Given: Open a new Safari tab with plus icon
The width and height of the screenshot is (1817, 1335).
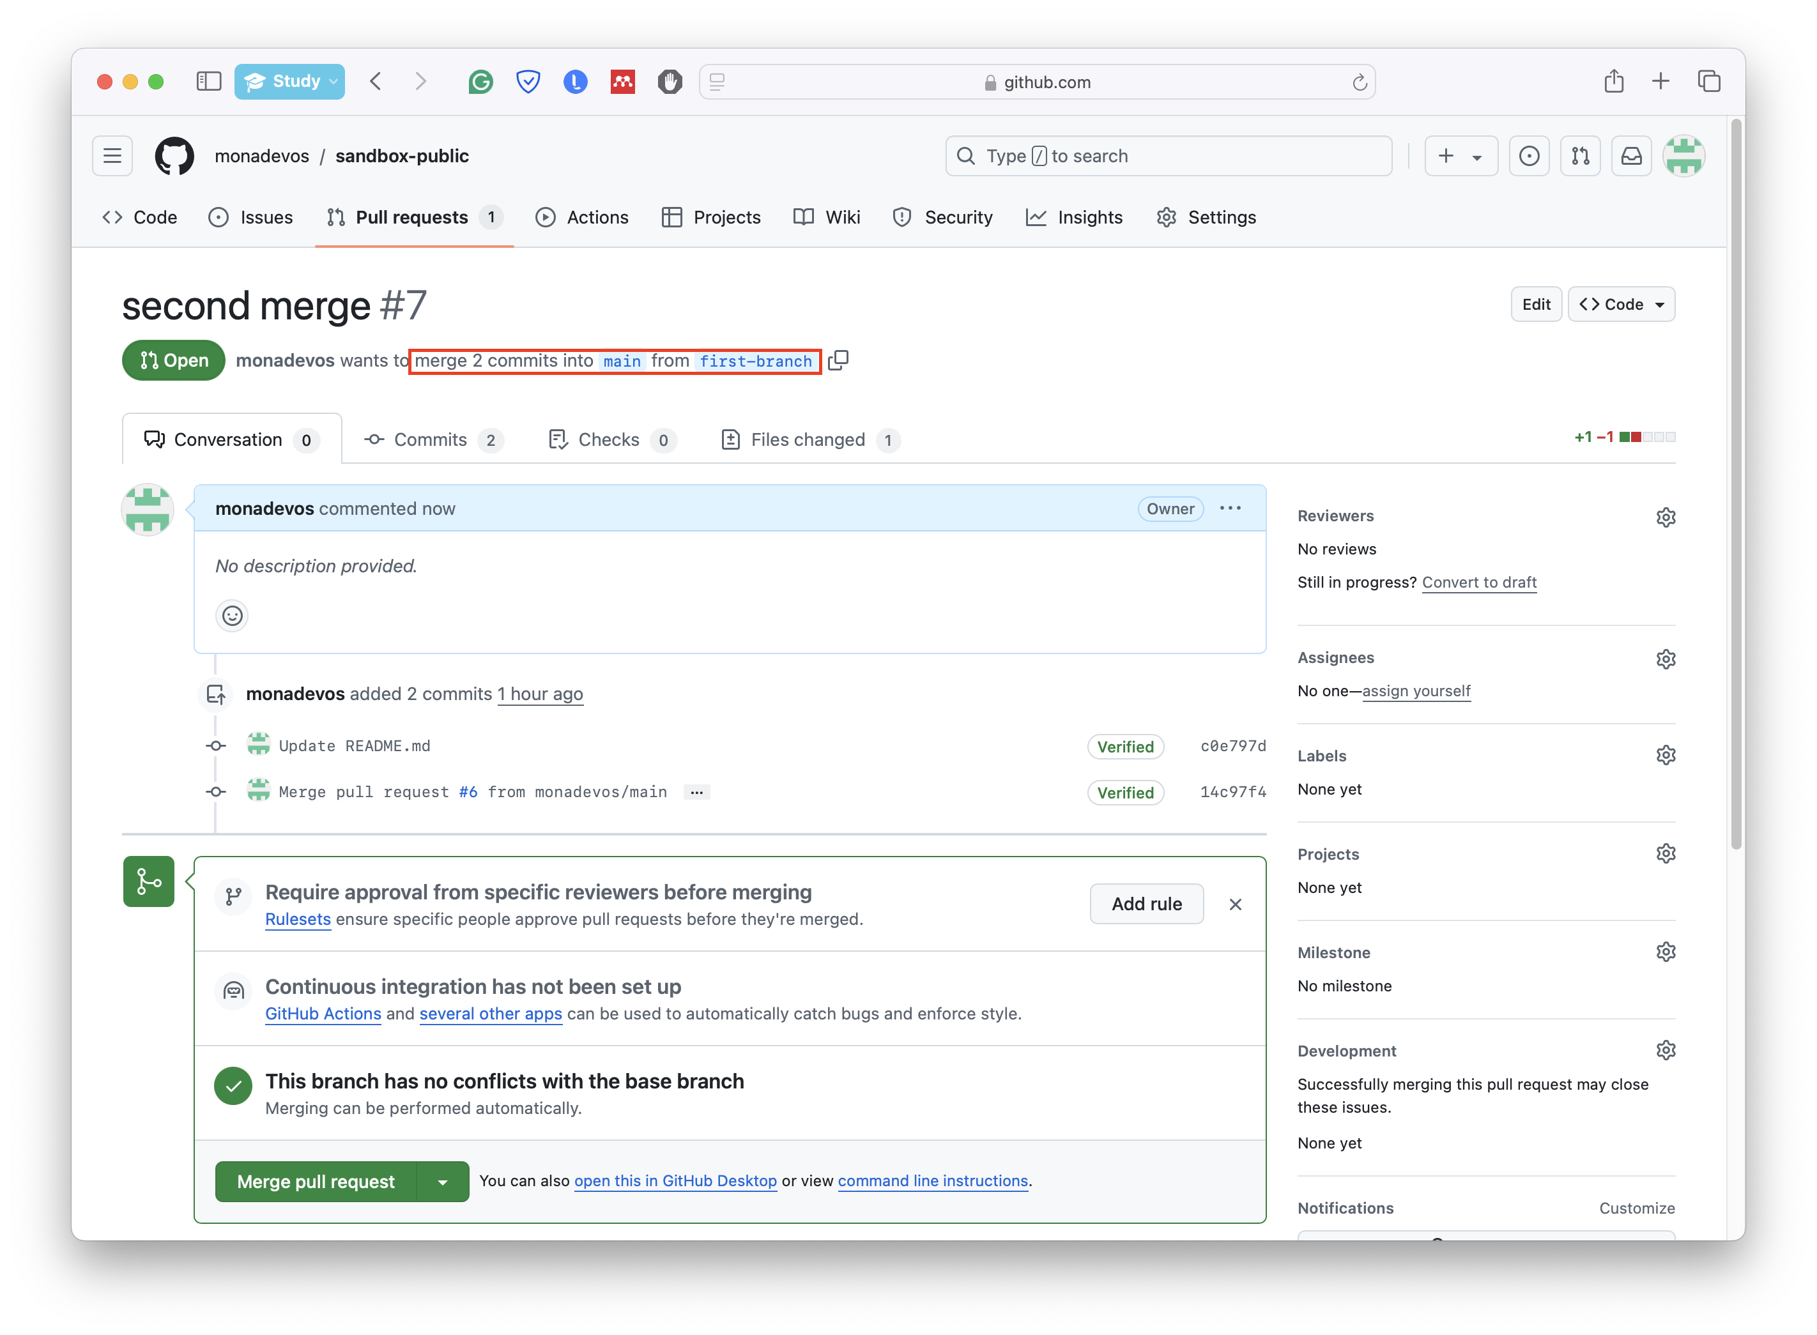Looking at the screenshot, I should (x=1661, y=81).
